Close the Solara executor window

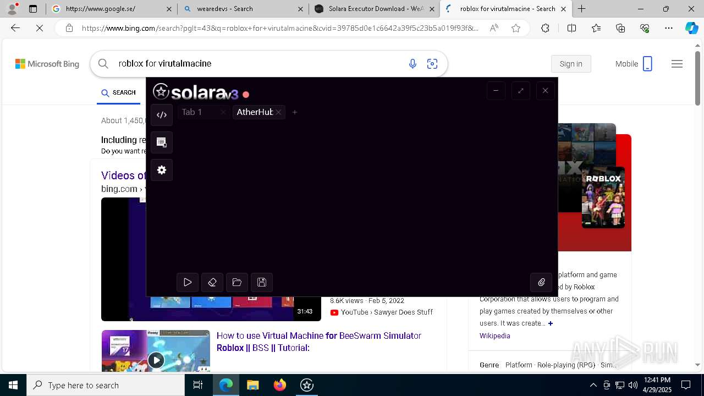point(545,91)
